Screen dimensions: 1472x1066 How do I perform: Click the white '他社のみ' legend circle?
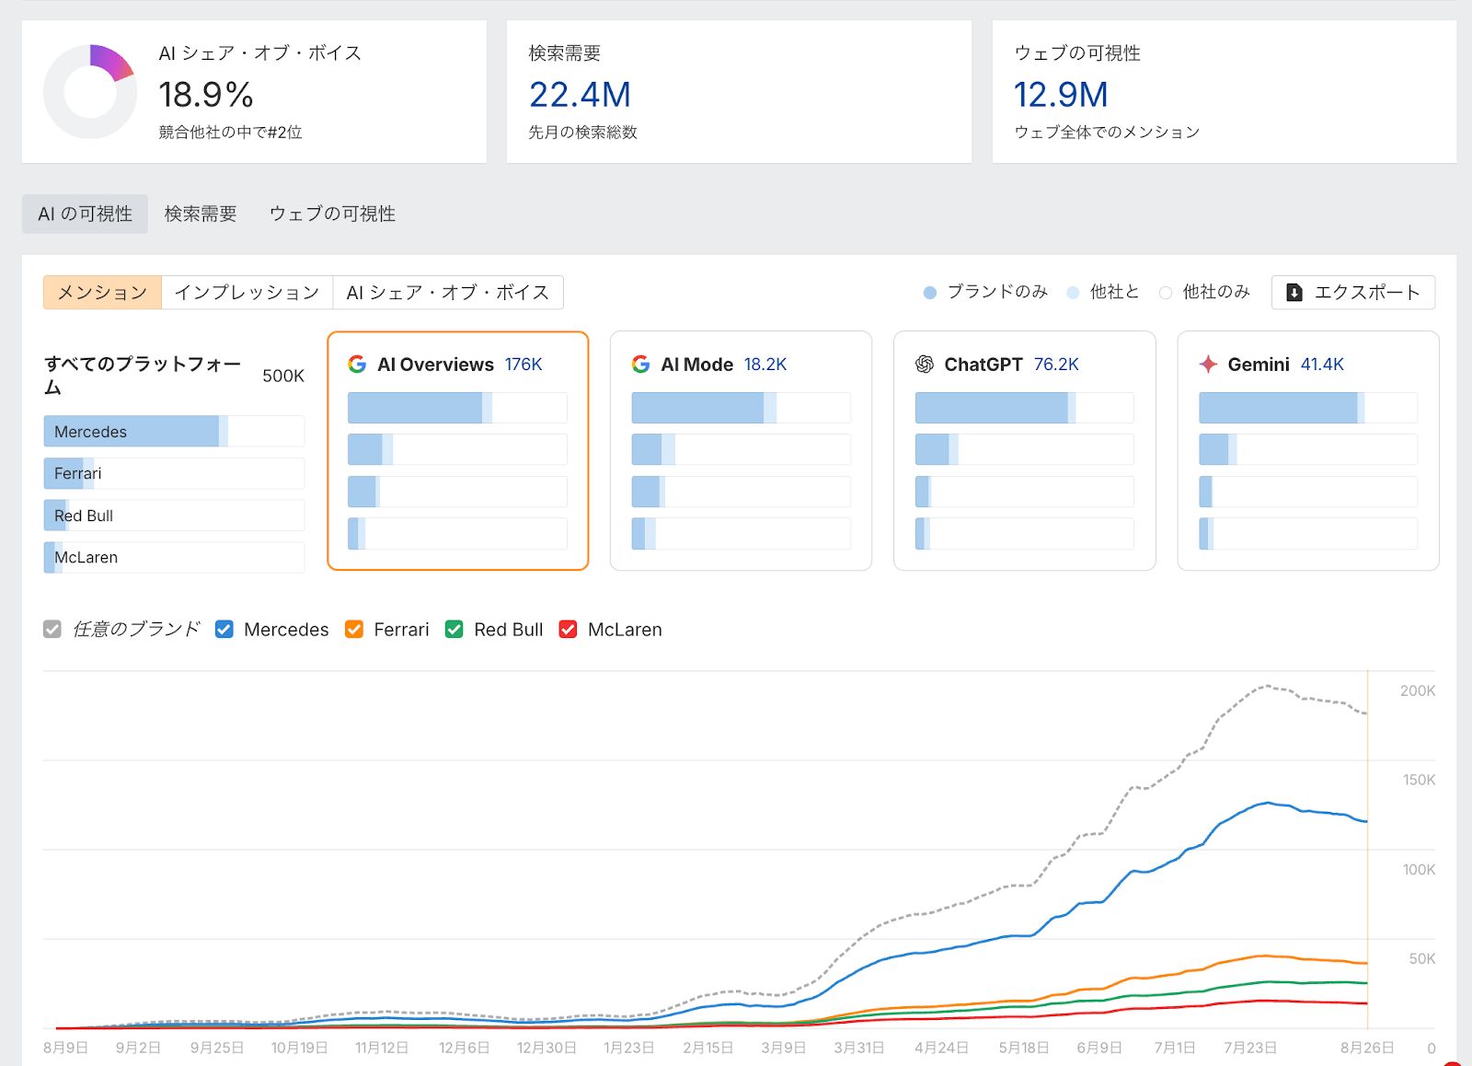pos(1166,293)
